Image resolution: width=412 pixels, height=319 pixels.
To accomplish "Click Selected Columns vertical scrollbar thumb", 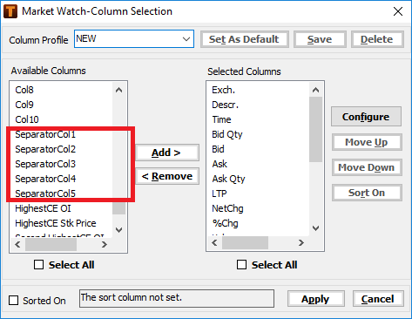I will [315, 130].
